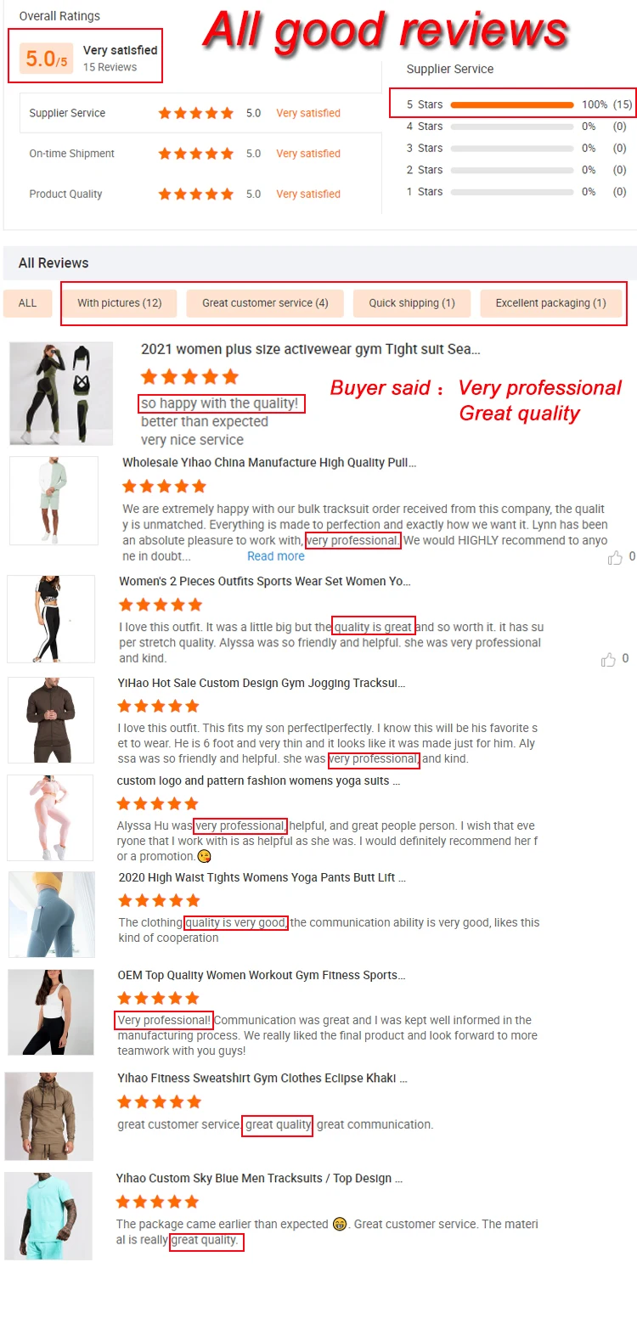The height and width of the screenshot is (1324, 637).
Task: Filter by Quick shipping (1)
Action: point(412,303)
